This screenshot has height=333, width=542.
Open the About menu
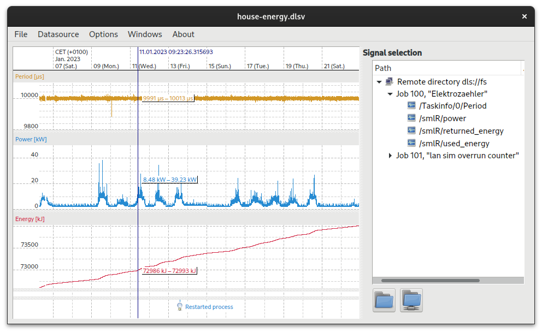[183, 34]
